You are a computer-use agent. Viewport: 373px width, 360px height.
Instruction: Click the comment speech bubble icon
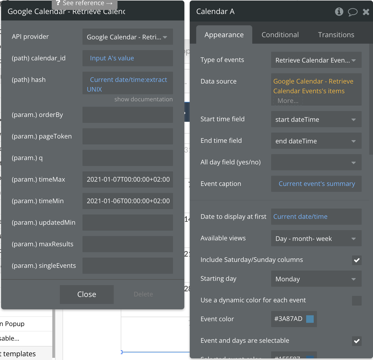point(353,12)
